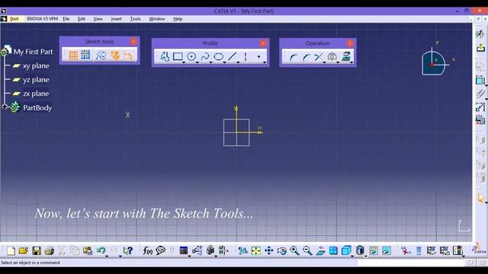Toggle Dimensional Constraints in Sketch tools
The image size is (488, 274).
128,56
